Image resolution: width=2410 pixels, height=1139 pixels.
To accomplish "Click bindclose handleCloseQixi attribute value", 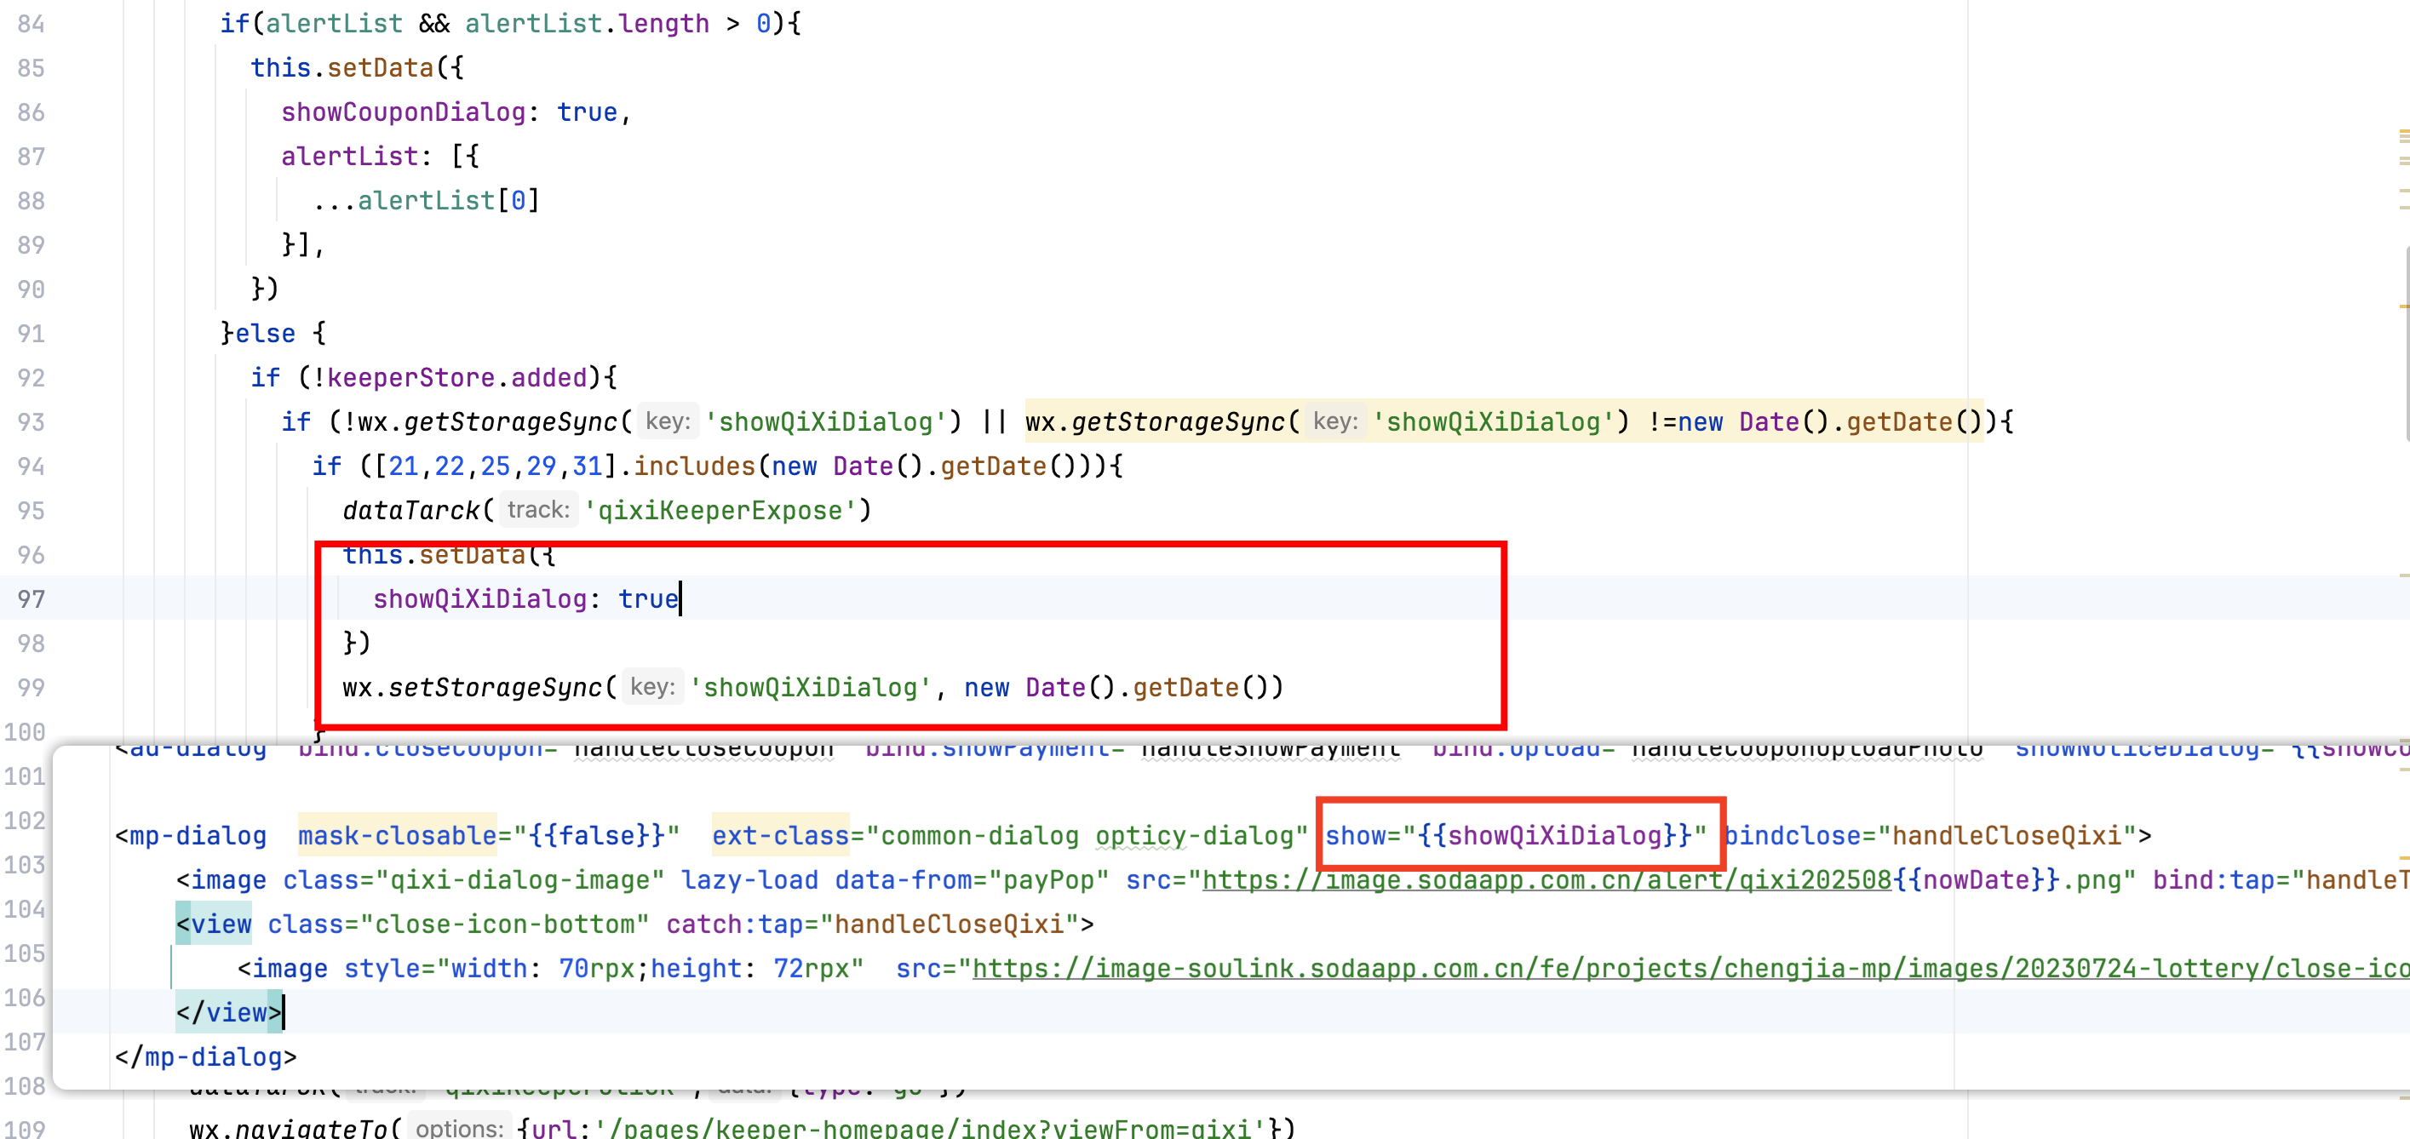I will click(2007, 836).
